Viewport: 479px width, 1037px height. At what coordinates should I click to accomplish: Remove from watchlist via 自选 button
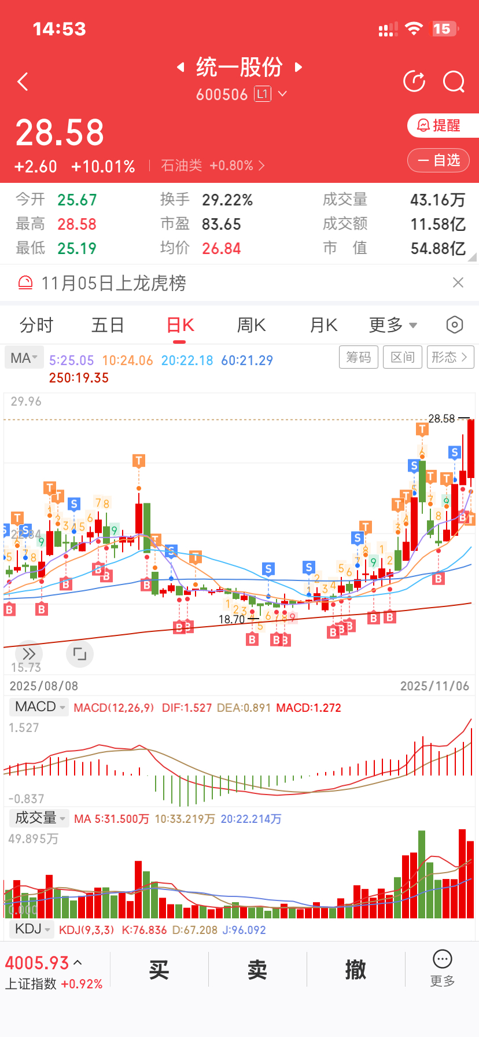click(439, 160)
